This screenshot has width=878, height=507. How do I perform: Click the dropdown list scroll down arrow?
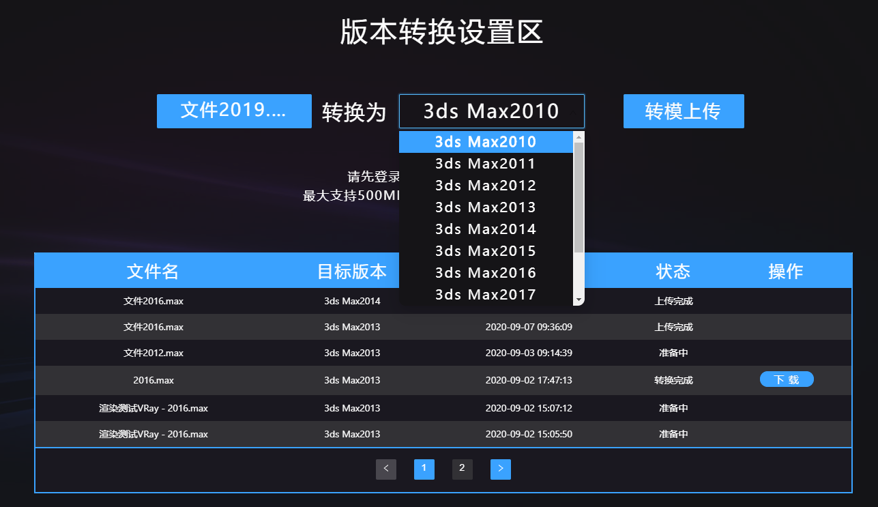click(579, 300)
